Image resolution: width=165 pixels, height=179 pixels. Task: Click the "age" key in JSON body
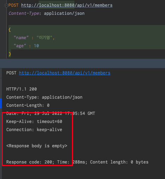[x=20, y=46]
